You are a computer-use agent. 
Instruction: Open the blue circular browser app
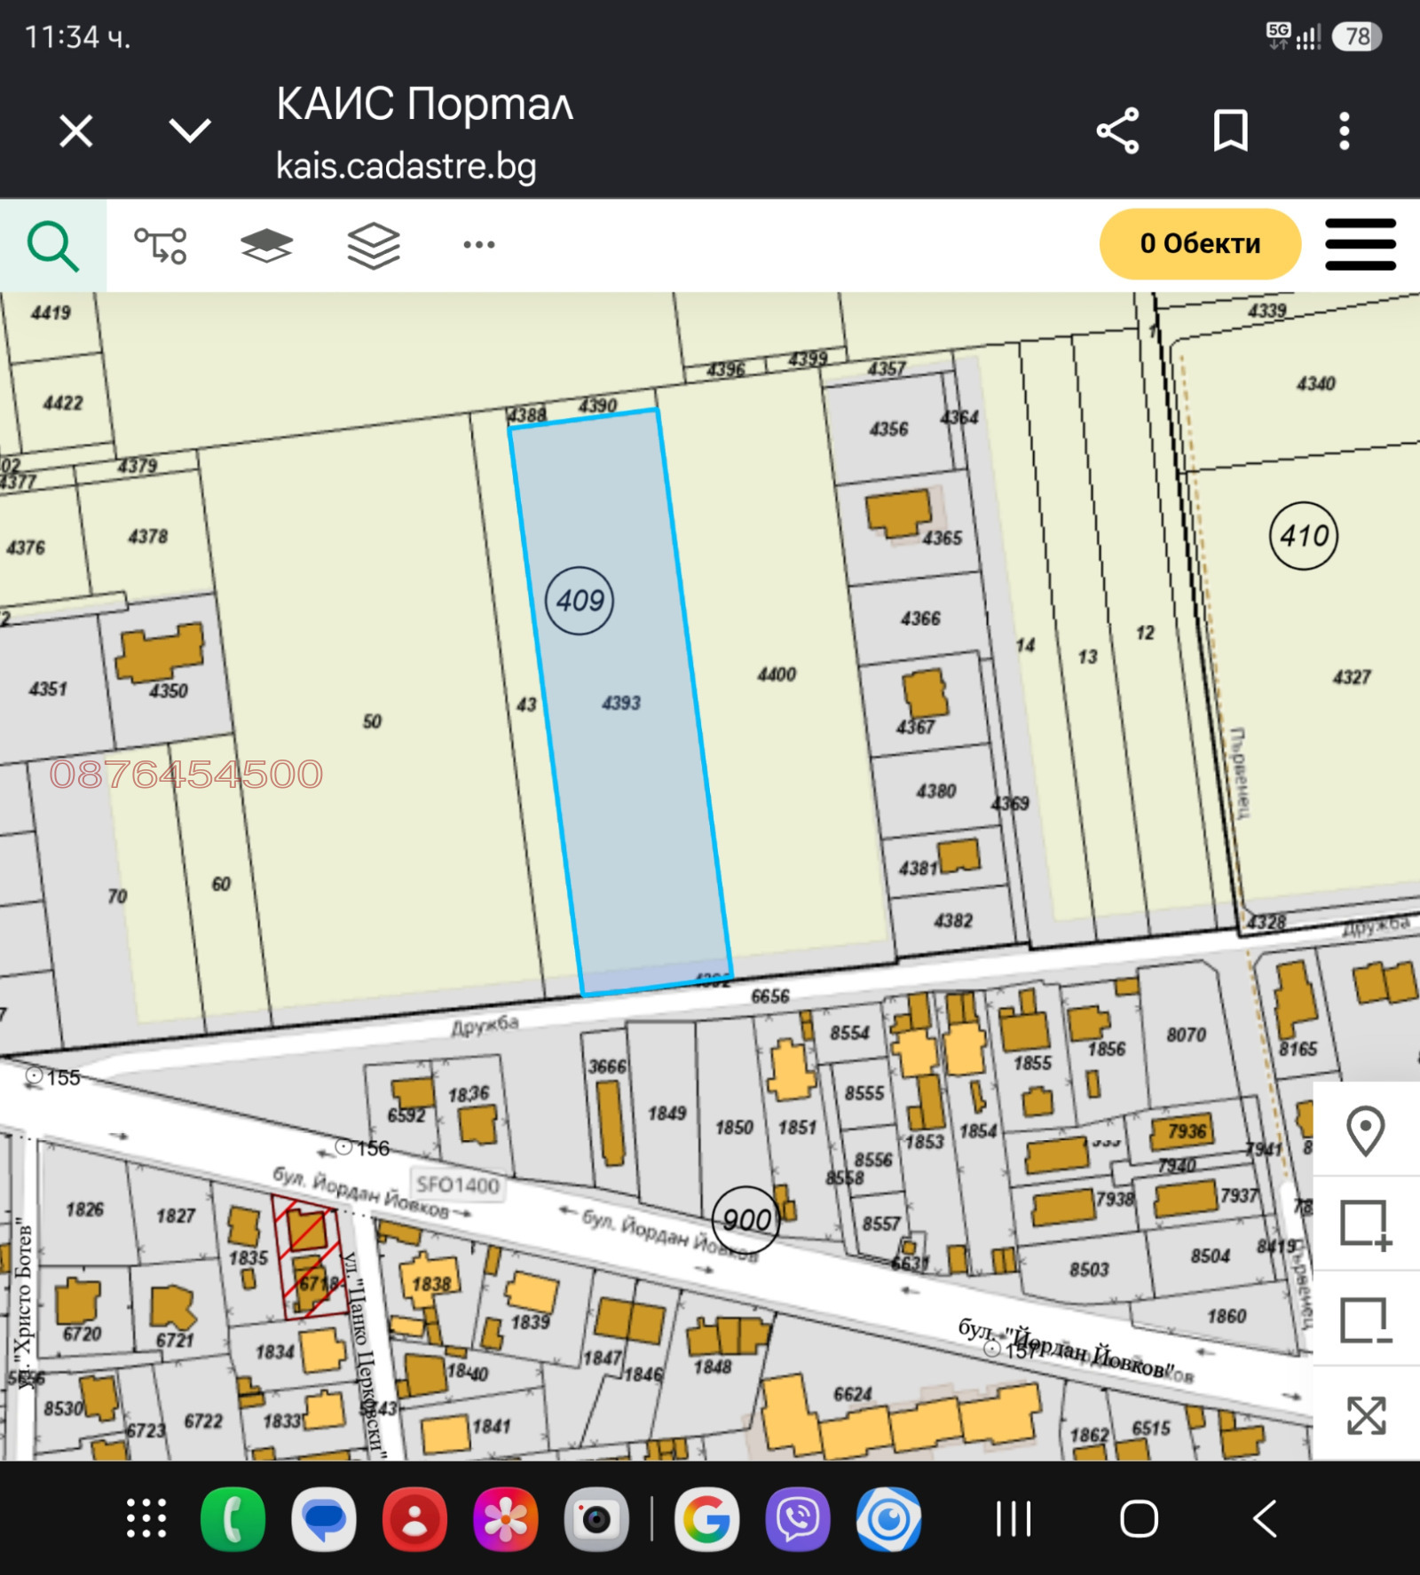click(x=888, y=1518)
